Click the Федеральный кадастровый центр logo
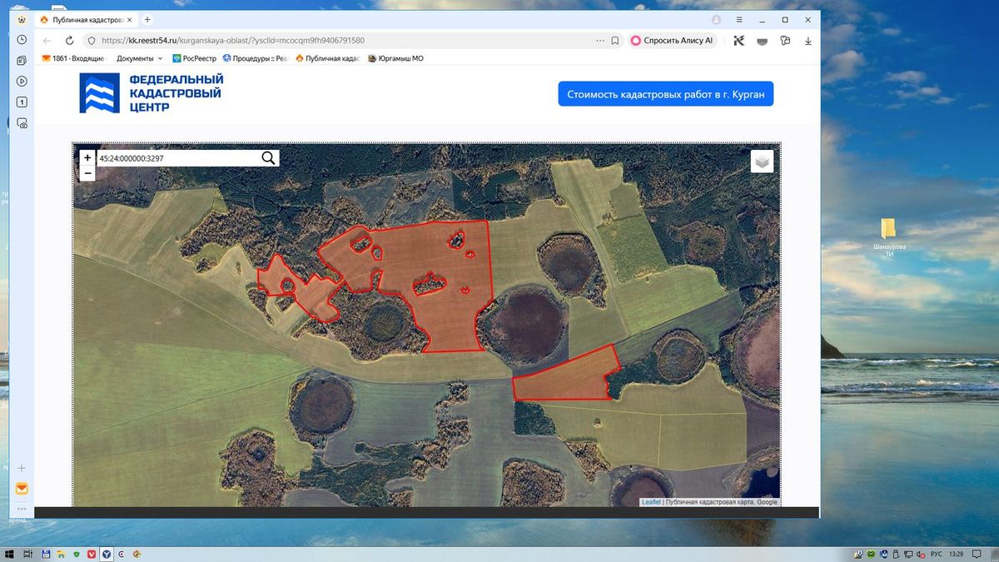The width and height of the screenshot is (999, 562). 152,92
